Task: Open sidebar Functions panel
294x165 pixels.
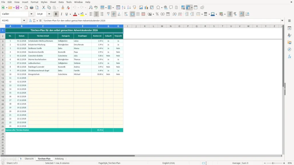Action: pos(289,56)
